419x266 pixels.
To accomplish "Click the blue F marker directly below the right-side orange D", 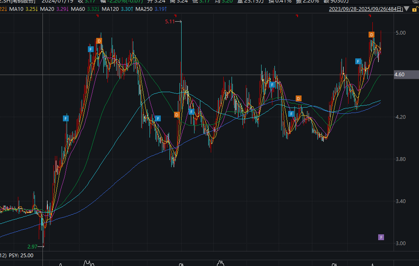I will [291, 114].
